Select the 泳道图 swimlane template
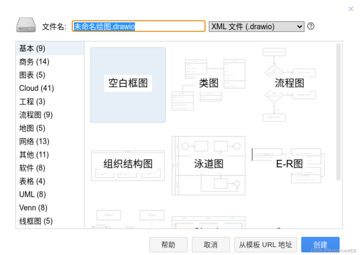This screenshot has width=360, height=255. [208, 164]
